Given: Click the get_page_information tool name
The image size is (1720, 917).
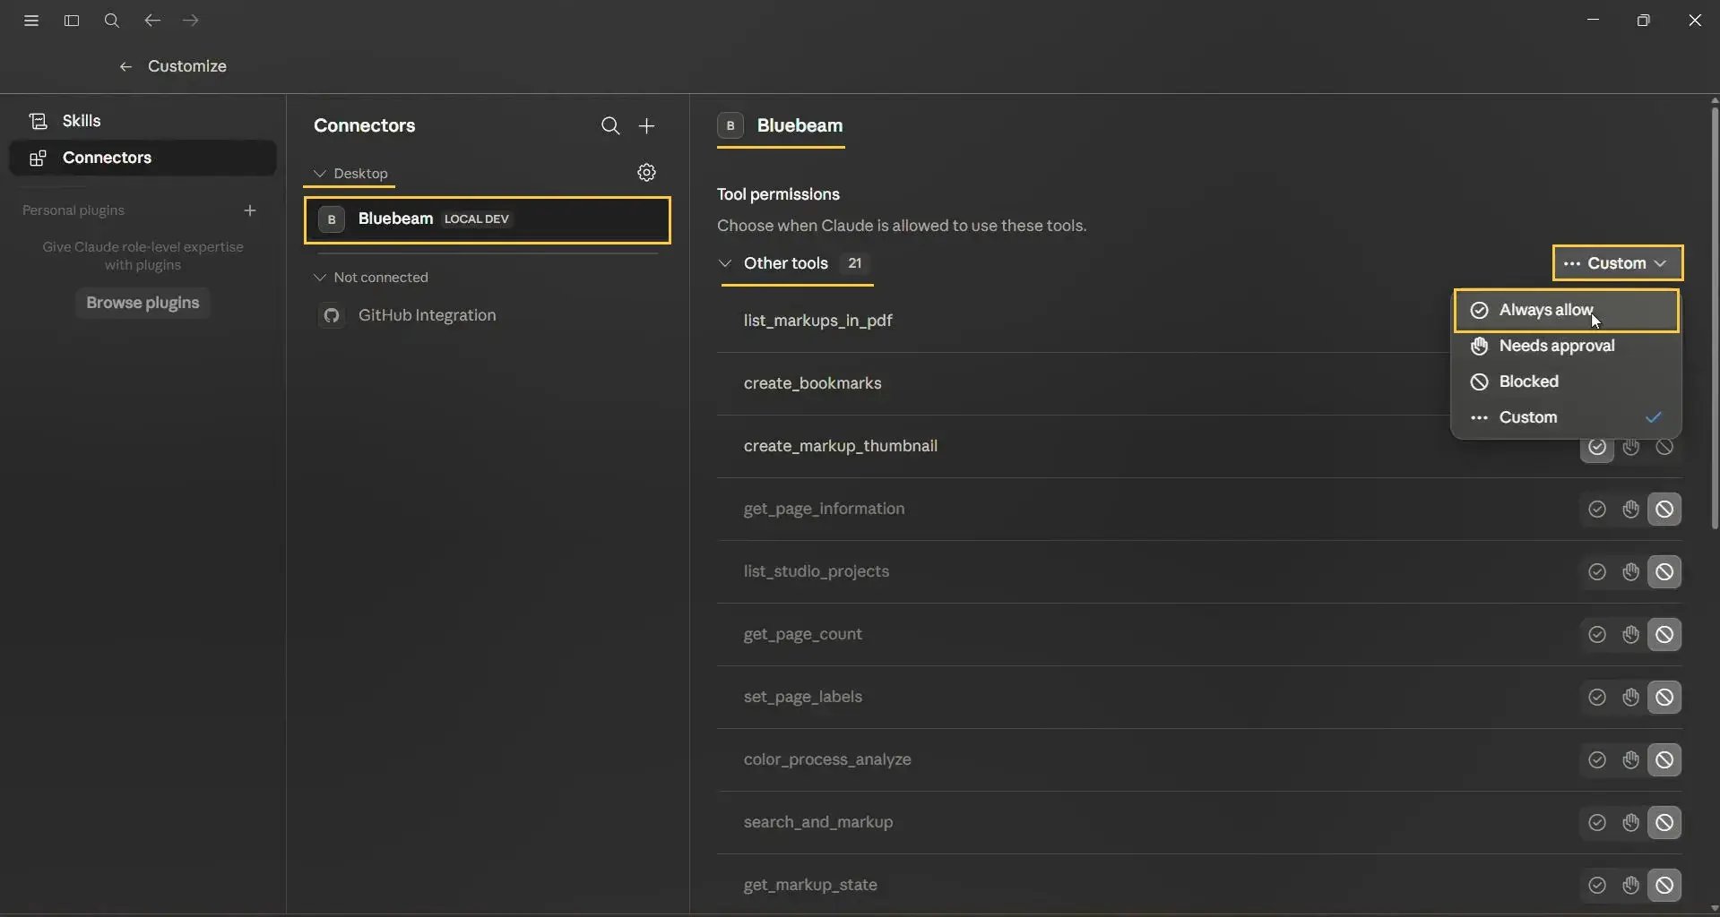Looking at the screenshot, I should pos(825,509).
